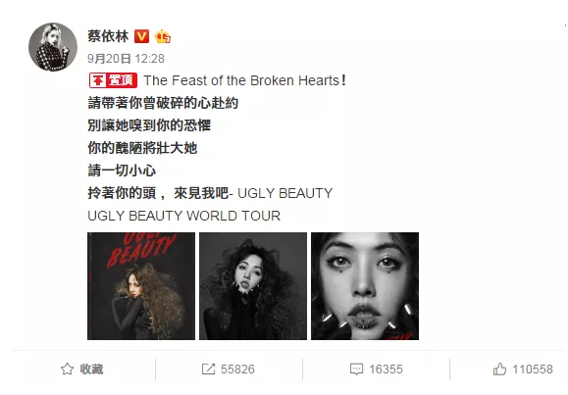Open the close-up face photo thumbnail
This screenshot has width=568, height=395.
(365, 286)
